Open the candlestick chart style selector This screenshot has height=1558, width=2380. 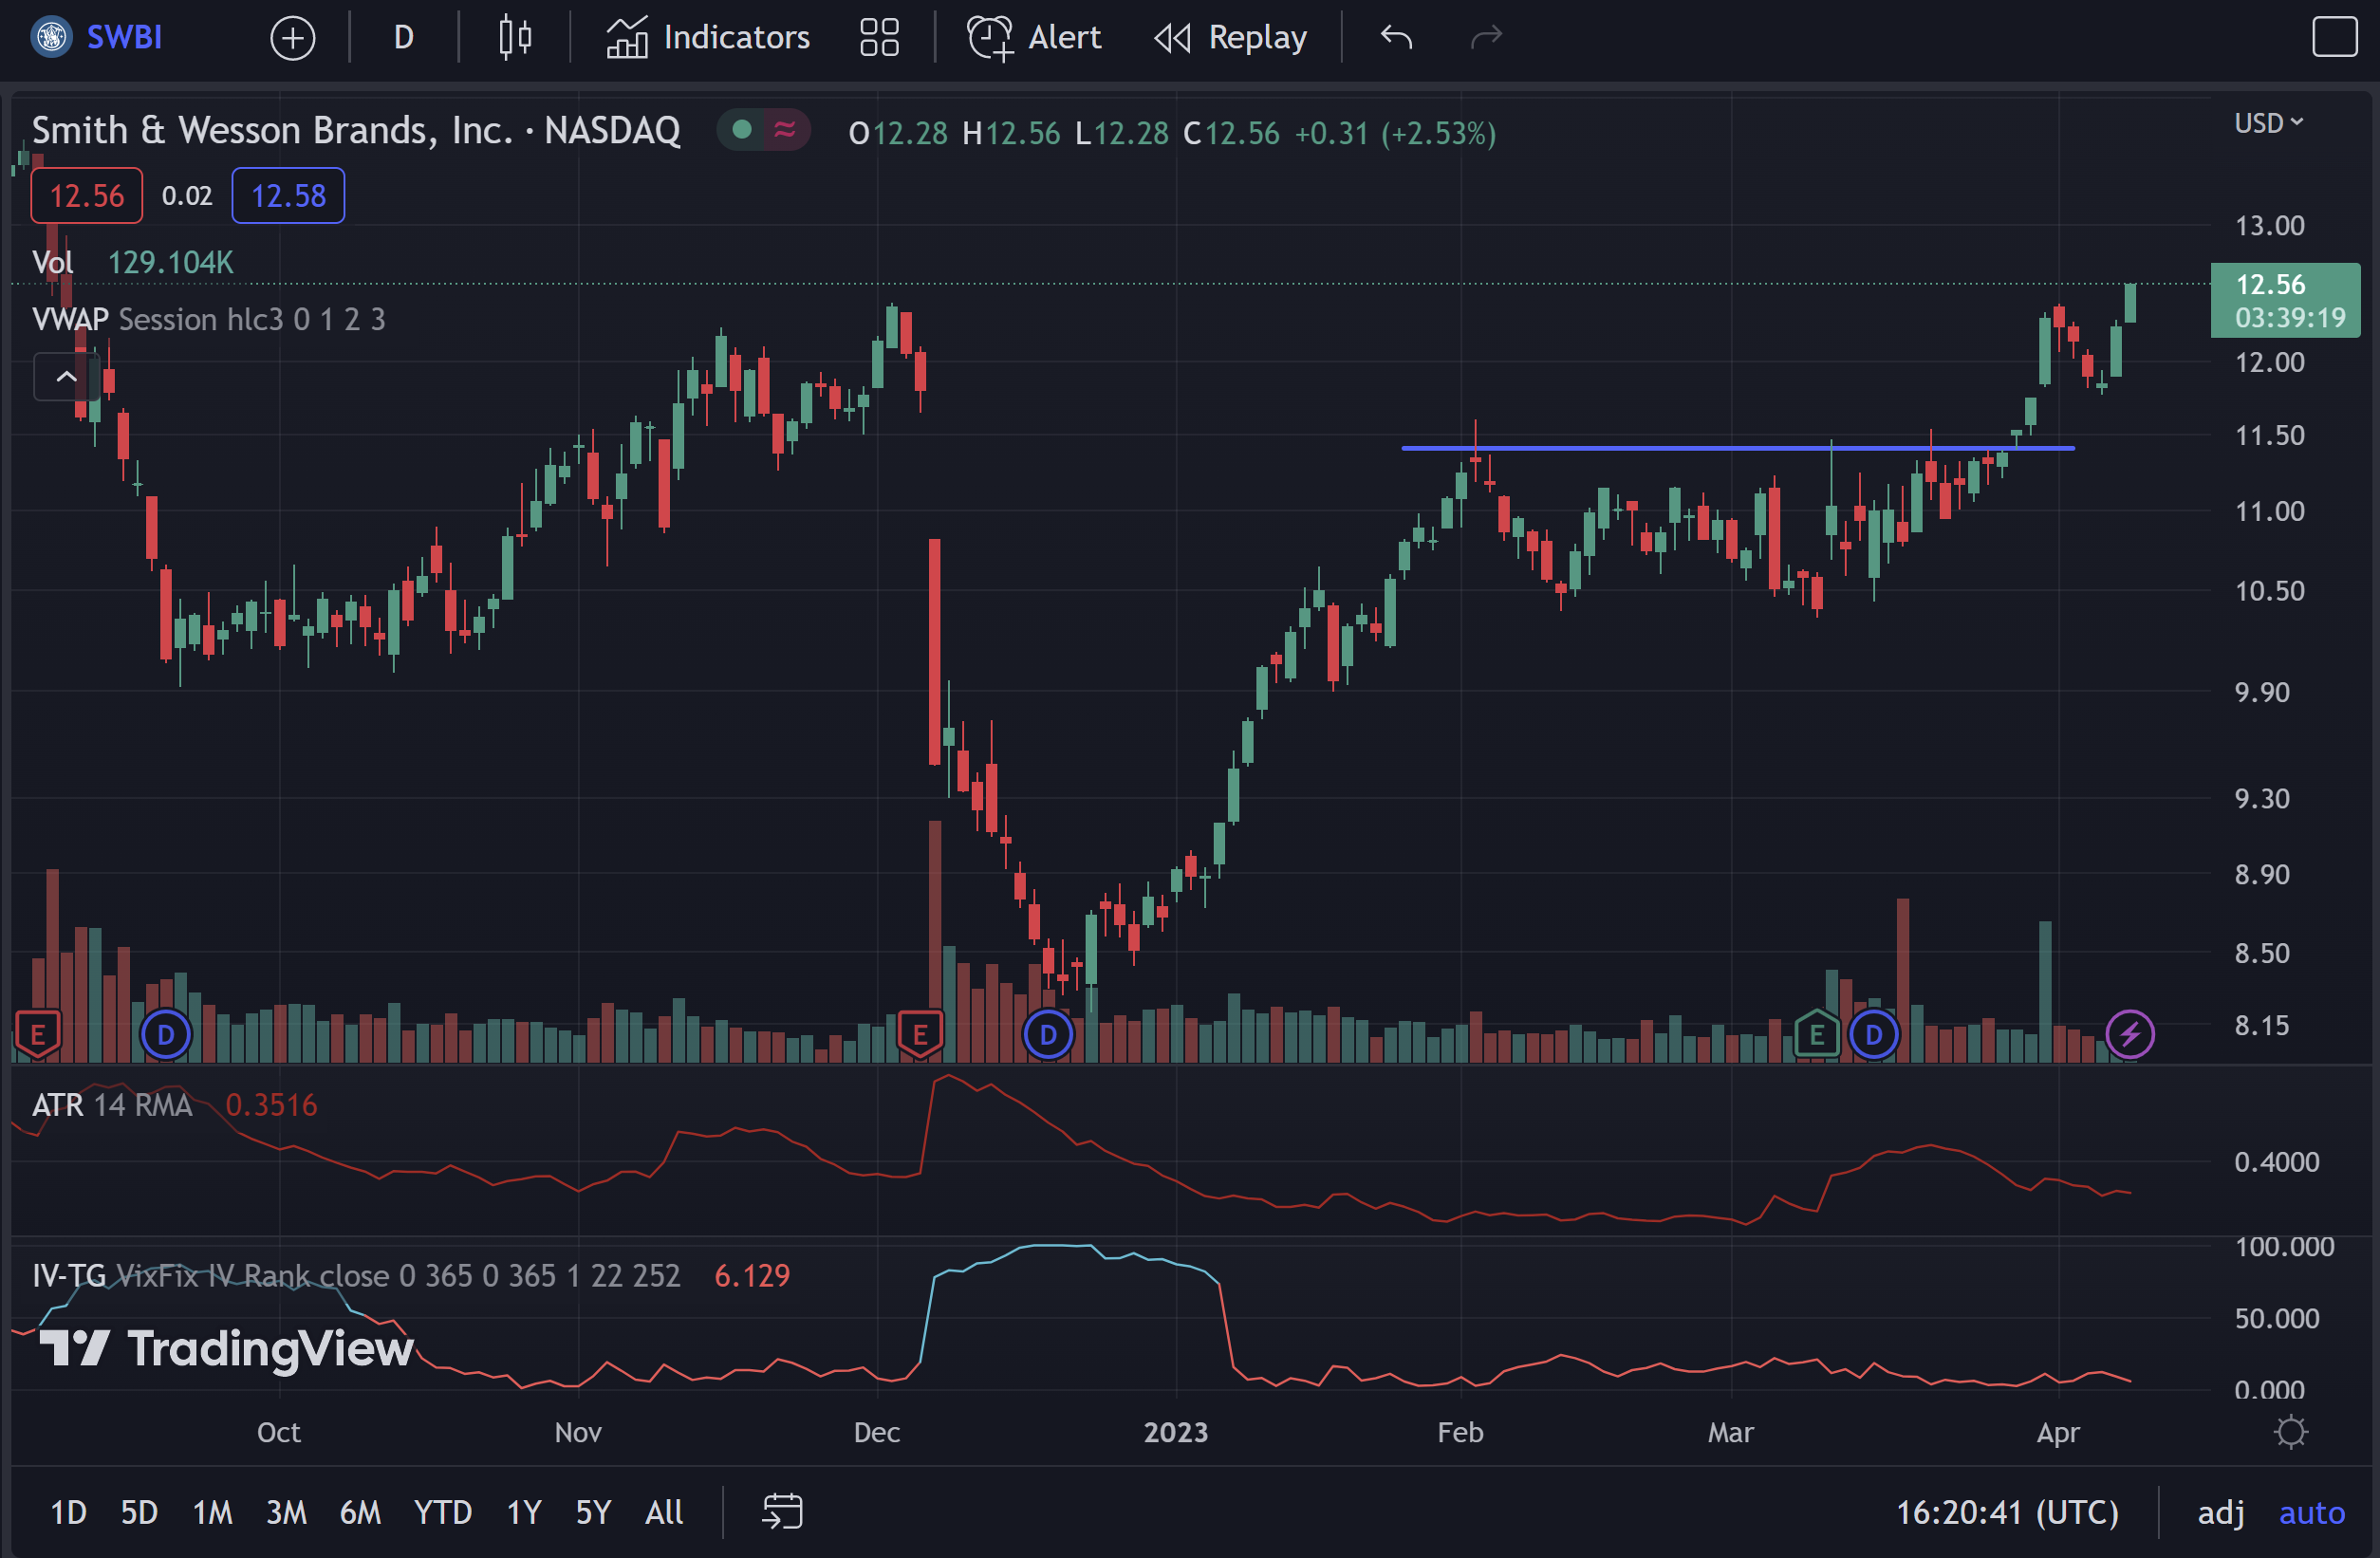pos(514,38)
